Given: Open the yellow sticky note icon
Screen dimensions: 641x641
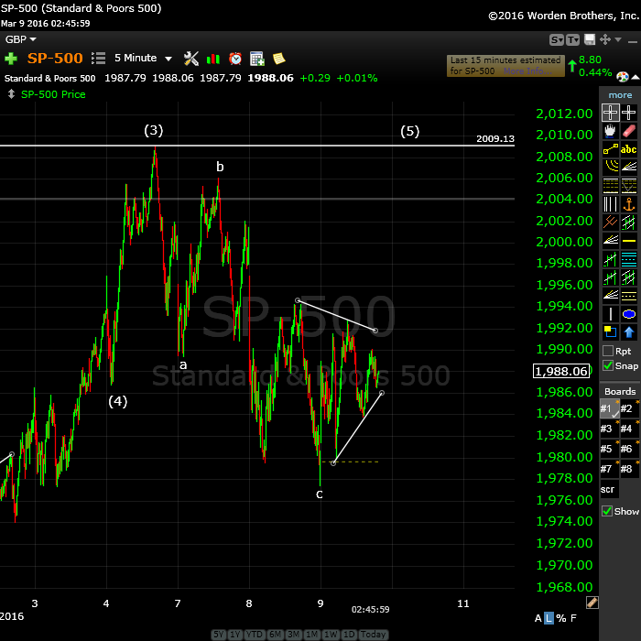Looking at the screenshot, I should coord(278,59).
